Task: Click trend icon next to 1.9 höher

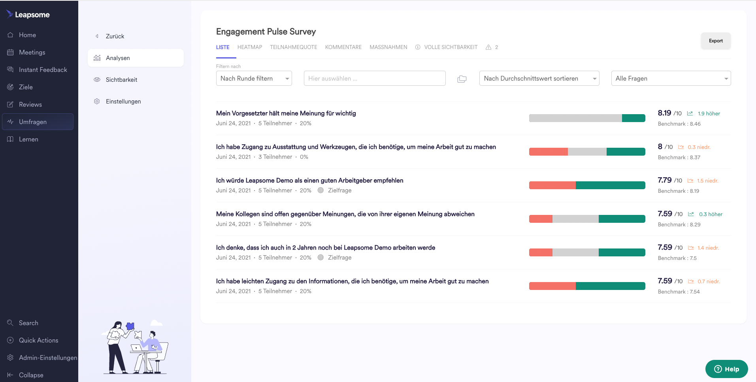Action: (690, 113)
